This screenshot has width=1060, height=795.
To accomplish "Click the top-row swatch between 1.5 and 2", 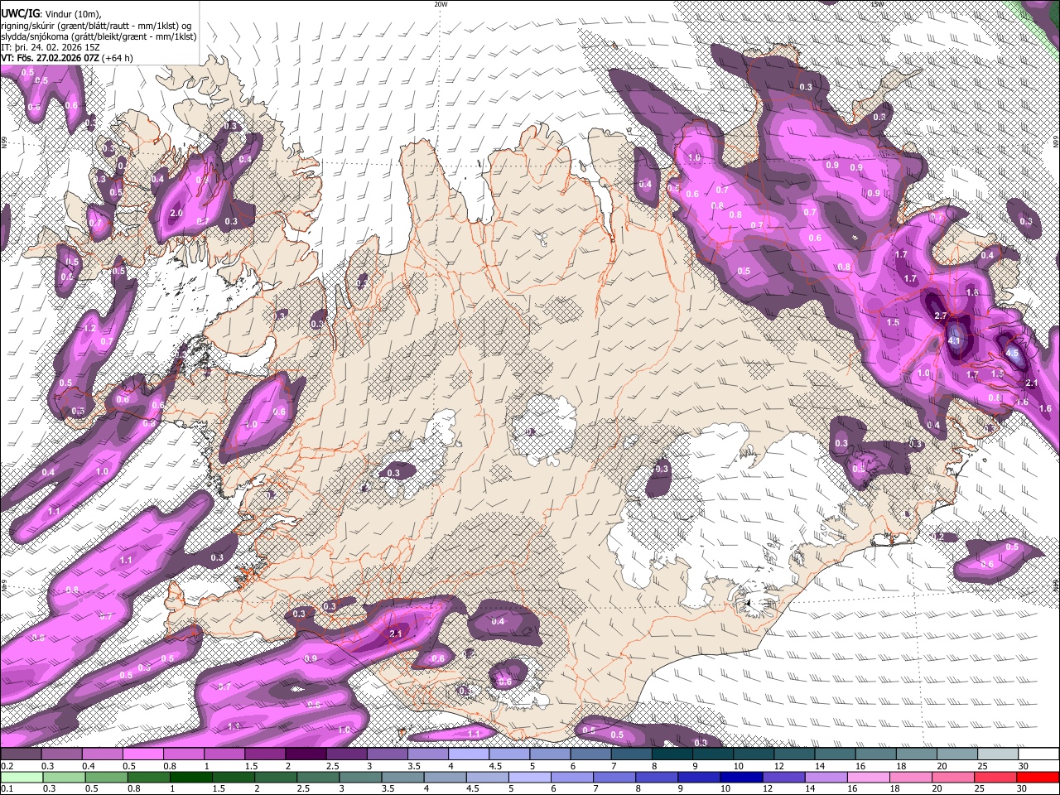I will 265,754.
